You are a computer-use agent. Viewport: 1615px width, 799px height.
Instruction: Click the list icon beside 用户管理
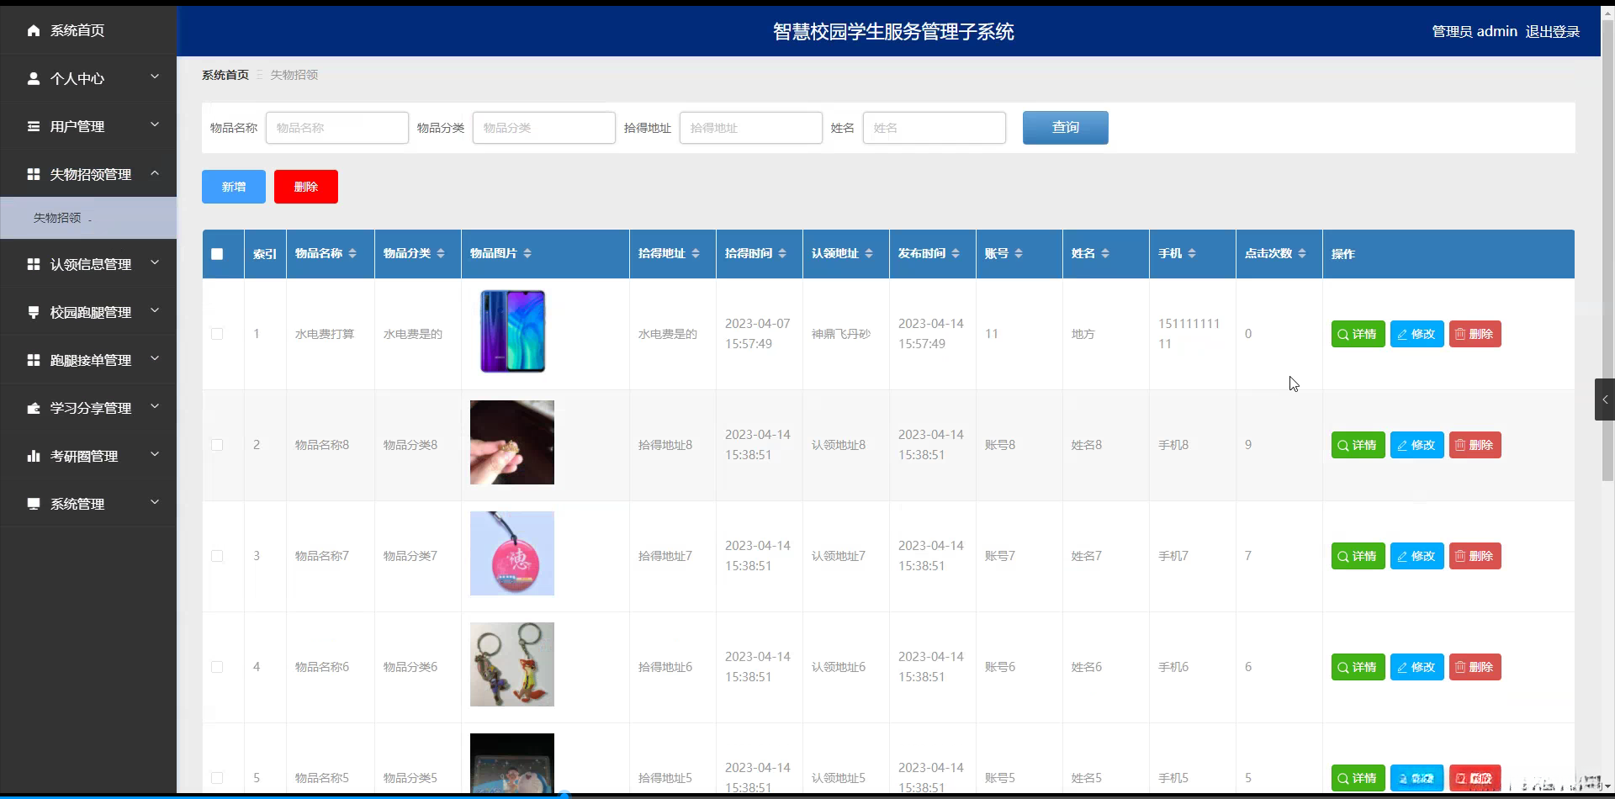pyautogui.click(x=34, y=127)
